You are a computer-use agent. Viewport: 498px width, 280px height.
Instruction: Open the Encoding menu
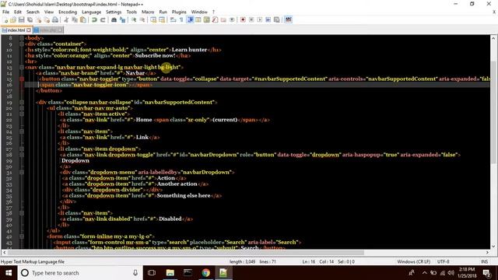coord(68,12)
